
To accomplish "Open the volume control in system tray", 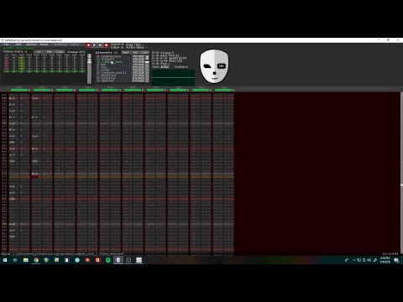I will [x=369, y=260].
